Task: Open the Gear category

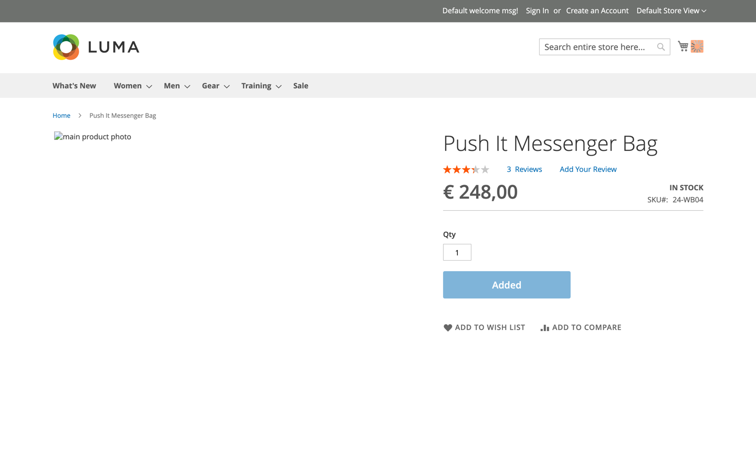Action: pos(211,86)
